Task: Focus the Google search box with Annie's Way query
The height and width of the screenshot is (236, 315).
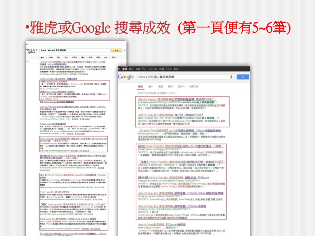Action: 185,77
